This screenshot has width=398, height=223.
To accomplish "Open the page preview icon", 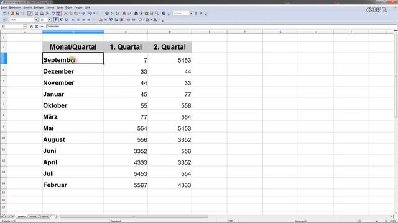I will [x=47, y=13].
